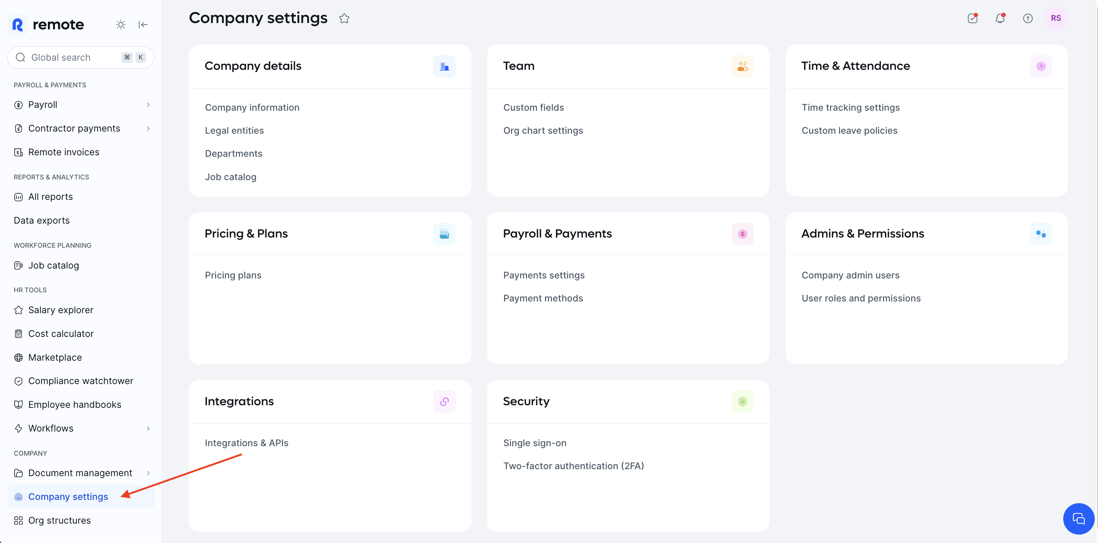Click the Cost calculator icon
The image size is (1098, 543).
(18, 334)
